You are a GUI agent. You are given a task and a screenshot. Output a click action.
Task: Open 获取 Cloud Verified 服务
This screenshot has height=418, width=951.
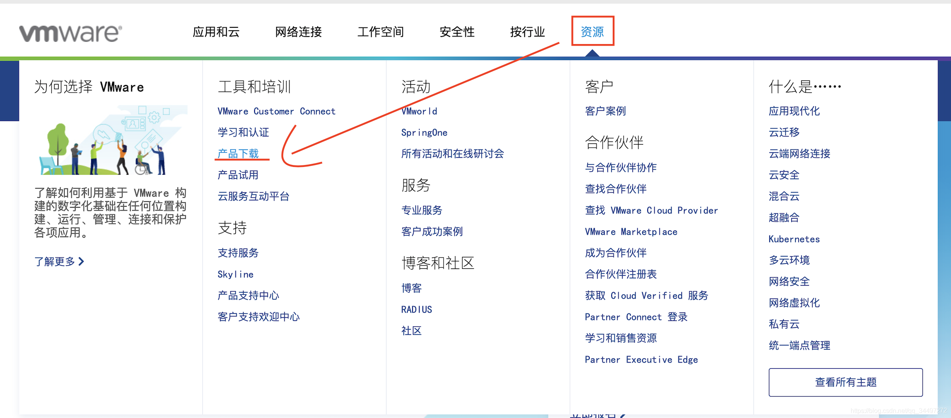tap(647, 295)
